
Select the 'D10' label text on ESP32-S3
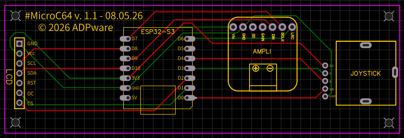(x=136, y=68)
